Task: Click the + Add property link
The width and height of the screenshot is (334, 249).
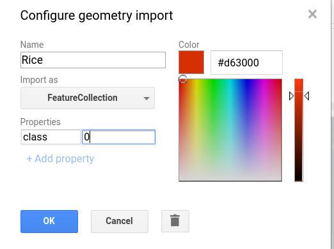Action: pyautogui.click(x=60, y=159)
